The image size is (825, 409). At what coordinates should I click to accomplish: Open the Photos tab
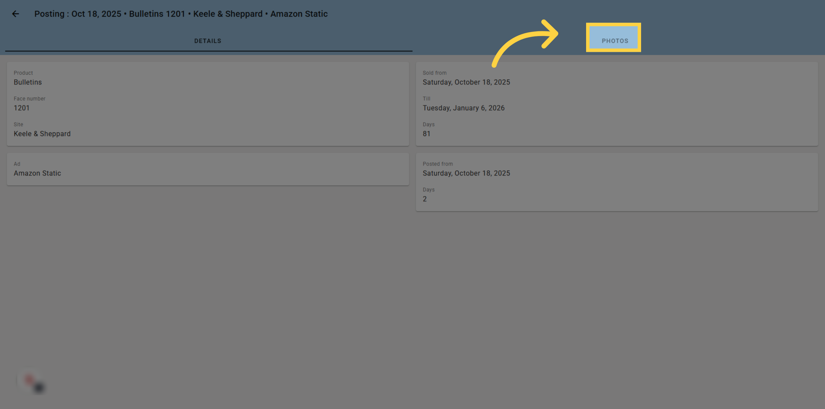[x=615, y=41]
